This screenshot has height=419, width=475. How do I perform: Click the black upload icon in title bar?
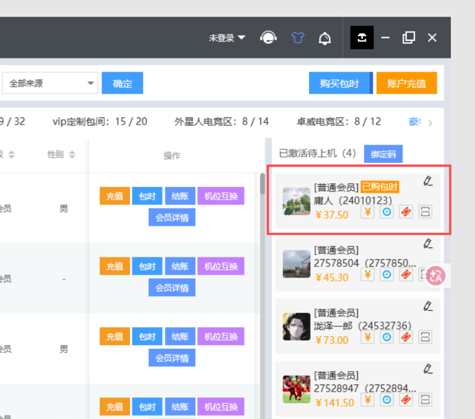click(362, 38)
